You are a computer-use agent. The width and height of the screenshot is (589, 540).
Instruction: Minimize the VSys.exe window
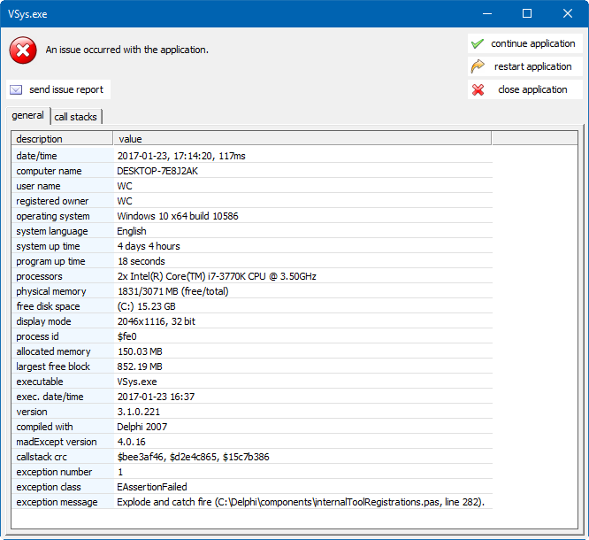(x=486, y=13)
